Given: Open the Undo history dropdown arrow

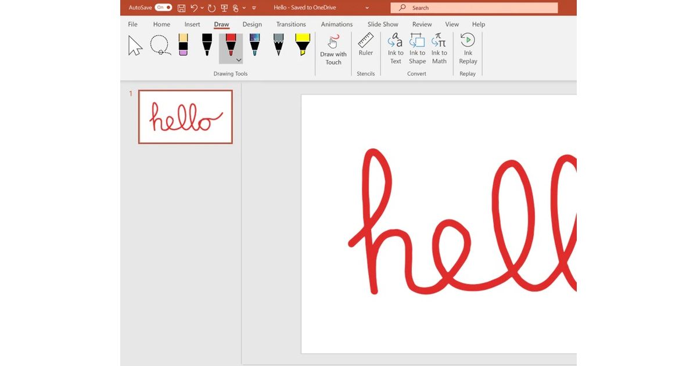Looking at the screenshot, I should 202,8.
